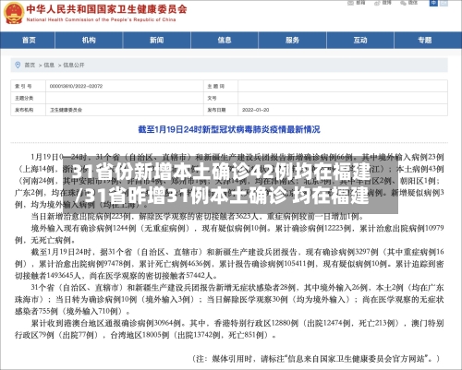Go to 信息公开 in the breadcrumb
The width and height of the screenshot is (462, 370).
[74, 65]
